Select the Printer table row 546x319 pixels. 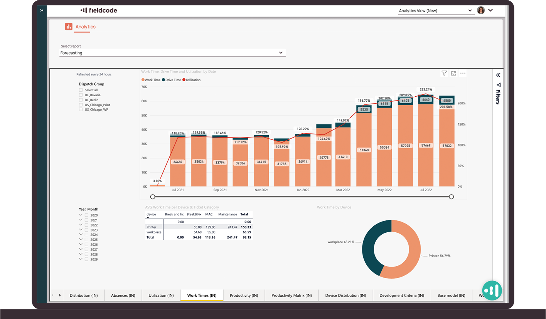click(199, 227)
